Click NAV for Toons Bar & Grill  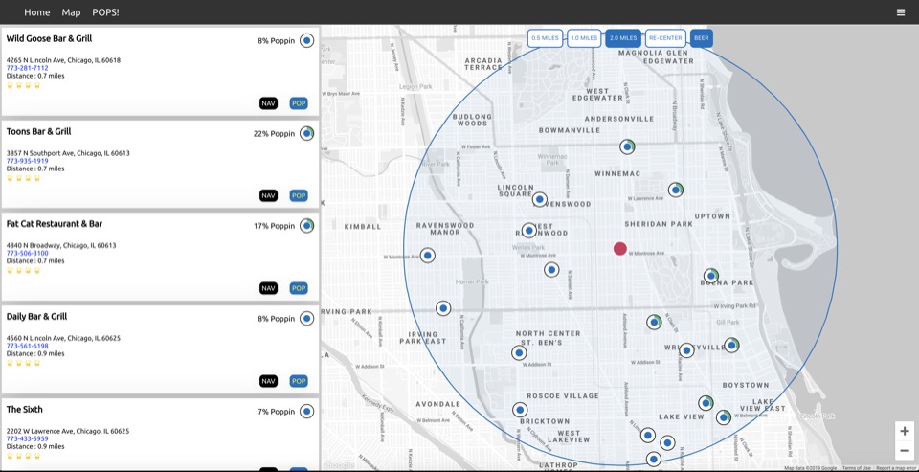[x=268, y=195]
